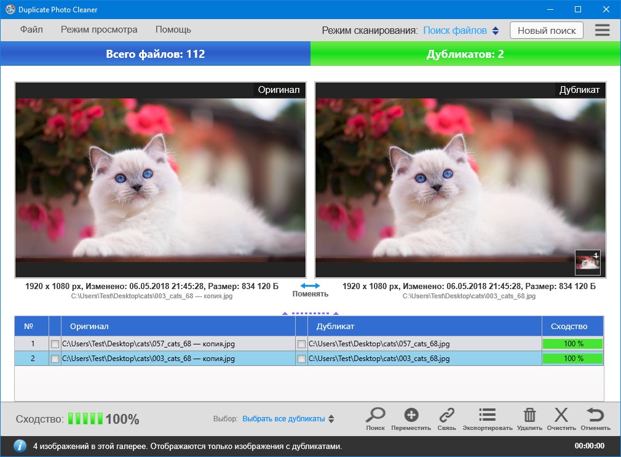This screenshot has width=621, height=457.
Task: Check the original box for 057_cats_68 — копия.jpg
Action: coord(55,344)
